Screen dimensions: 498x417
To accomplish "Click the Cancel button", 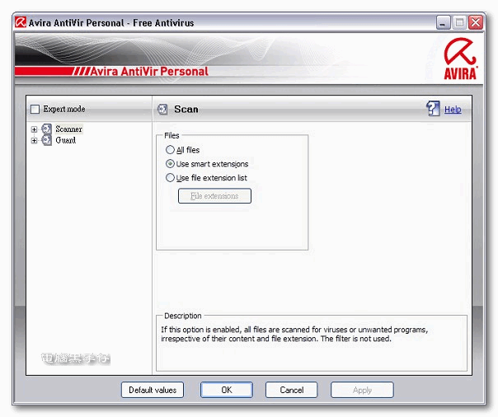I will pos(292,390).
